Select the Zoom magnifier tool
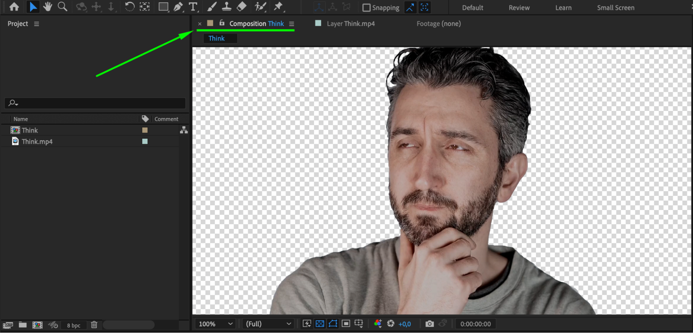 tap(62, 7)
